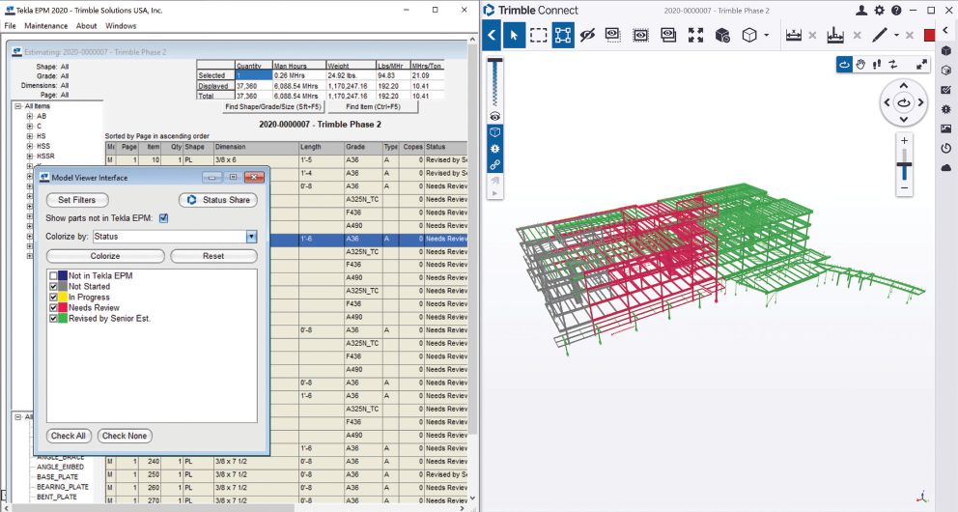Image resolution: width=958 pixels, height=512 pixels.
Task: Activate the walk mode footsteps icon
Action: tap(876, 65)
